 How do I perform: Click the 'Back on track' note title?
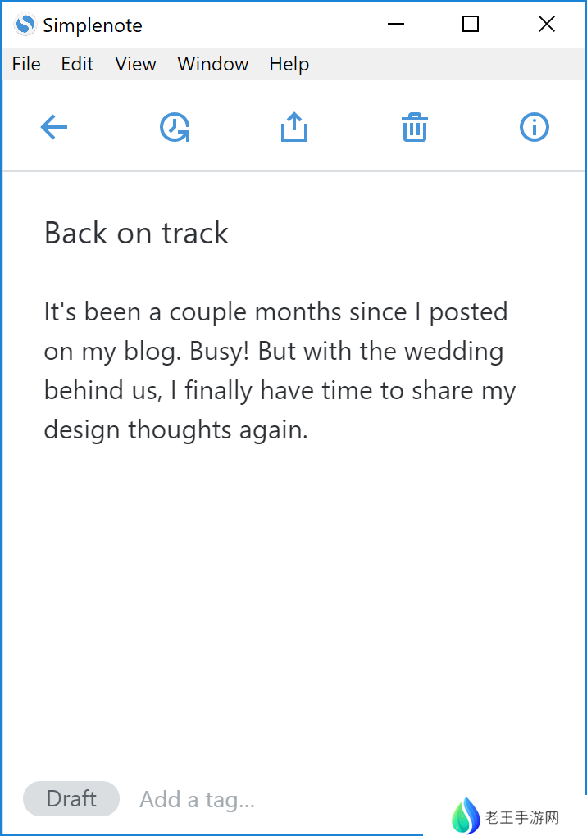[136, 234]
